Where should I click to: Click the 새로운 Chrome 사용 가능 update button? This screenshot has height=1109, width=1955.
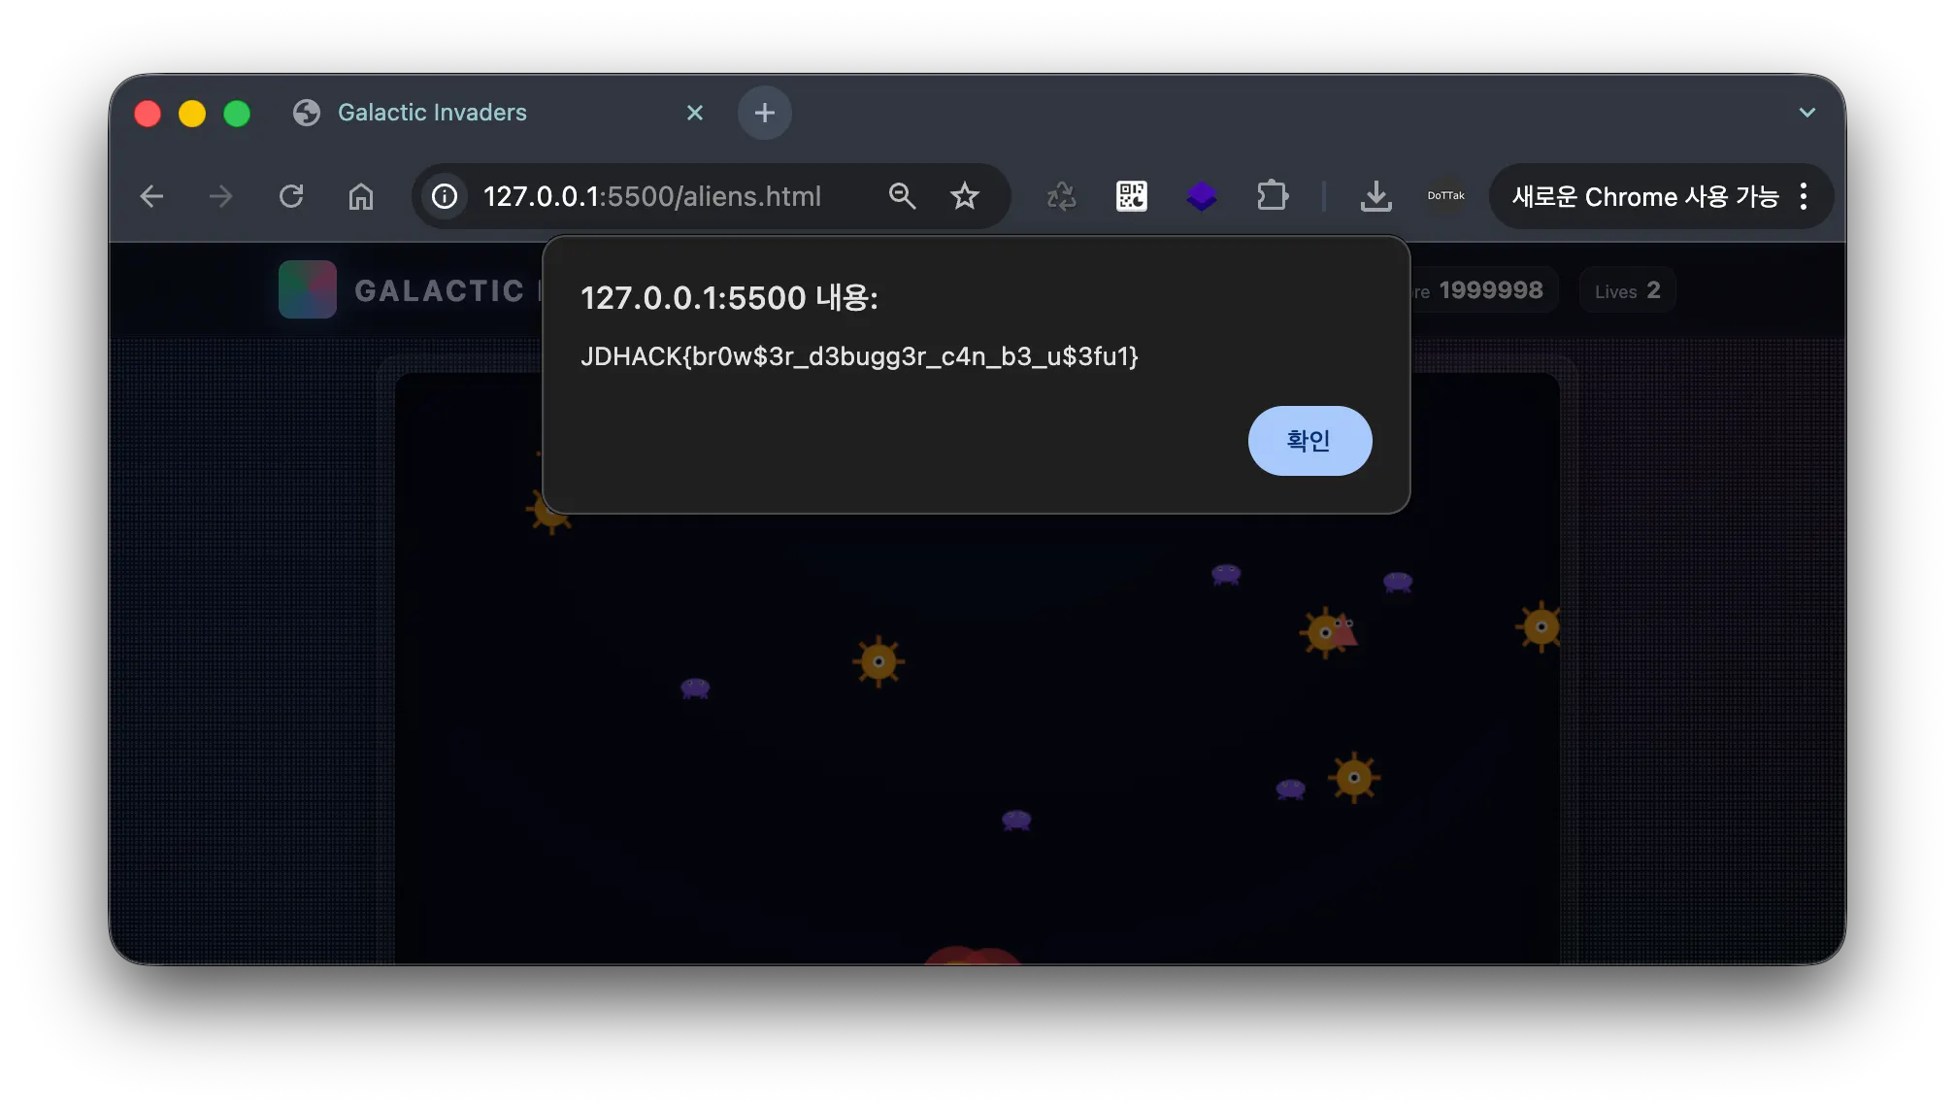coord(1644,197)
